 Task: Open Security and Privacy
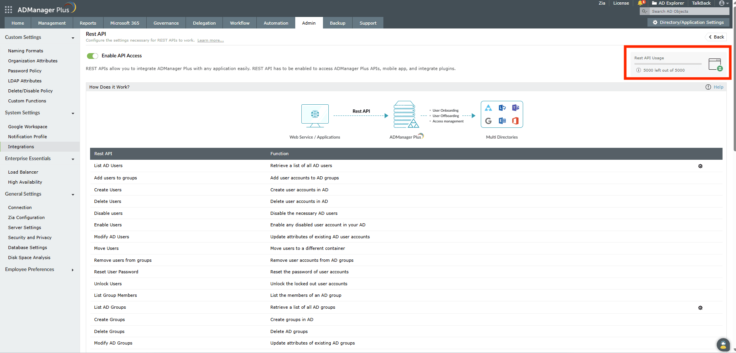tap(30, 238)
